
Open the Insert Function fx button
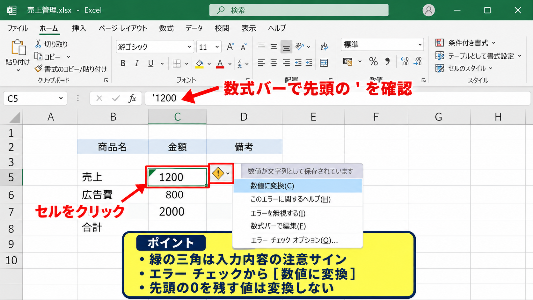pyautogui.click(x=132, y=98)
